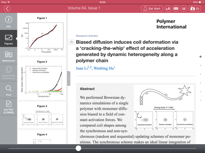Open the Info panel
This screenshot has width=205, height=153.
9,22
